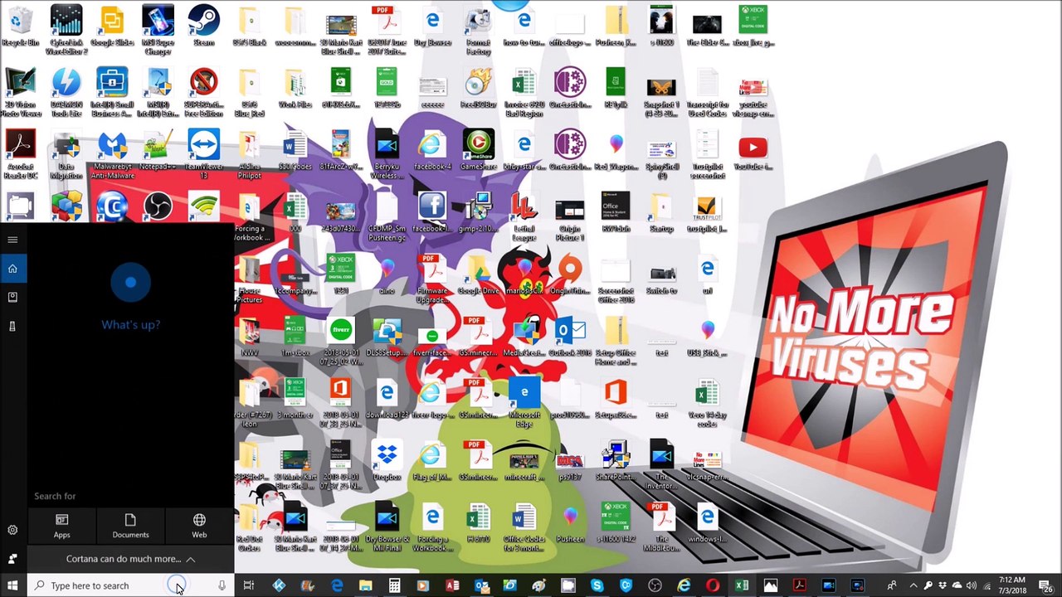Open Cortana settings gear
Viewport: 1062px width, 597px height.
pos(12,530)
